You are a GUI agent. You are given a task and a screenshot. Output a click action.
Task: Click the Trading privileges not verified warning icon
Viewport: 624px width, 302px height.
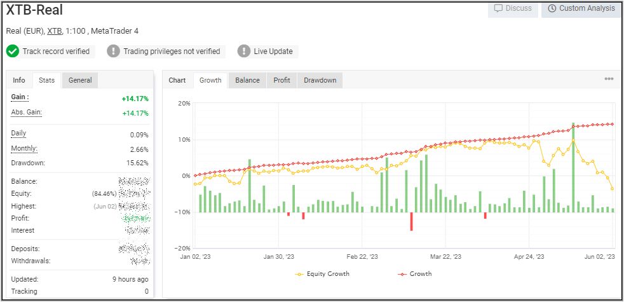(113, 51)
